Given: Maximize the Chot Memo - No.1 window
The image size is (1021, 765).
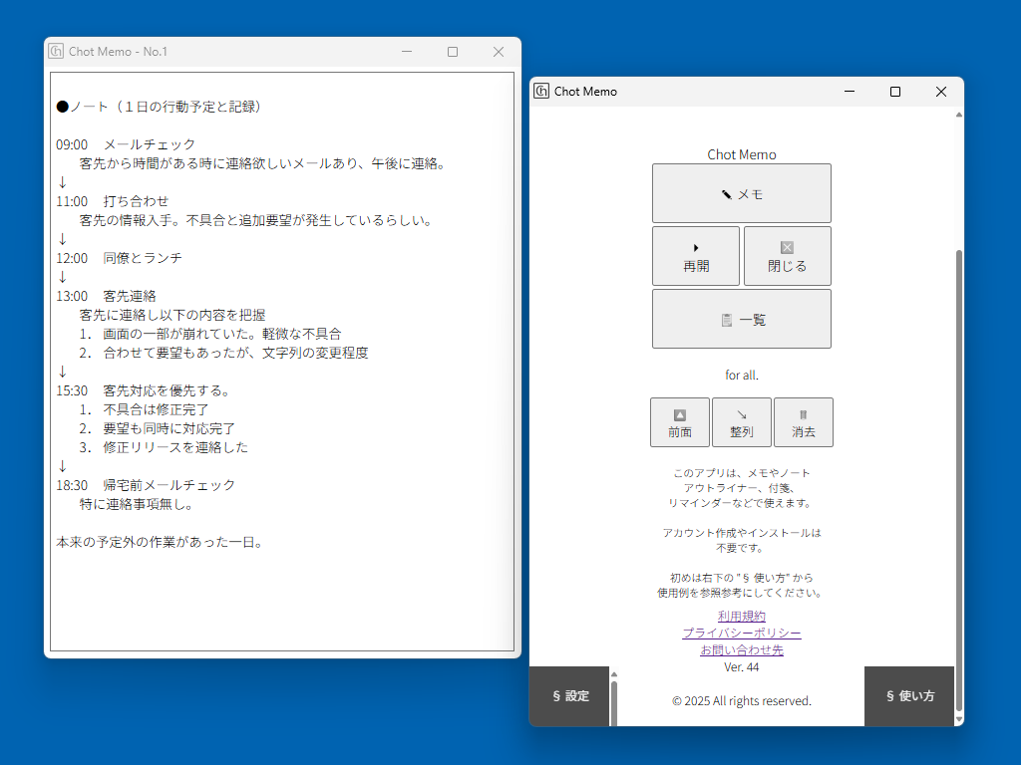Looking at the screenshot, I should coord(453,52).
